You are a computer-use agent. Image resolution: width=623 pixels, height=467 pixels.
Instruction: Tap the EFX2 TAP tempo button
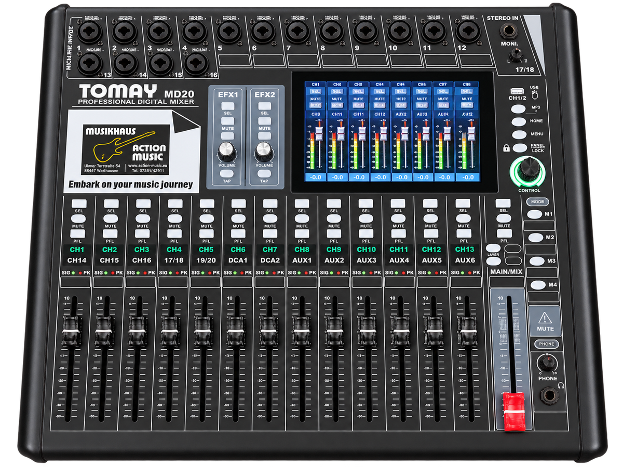pyautogui.click(x=264, y=173)
